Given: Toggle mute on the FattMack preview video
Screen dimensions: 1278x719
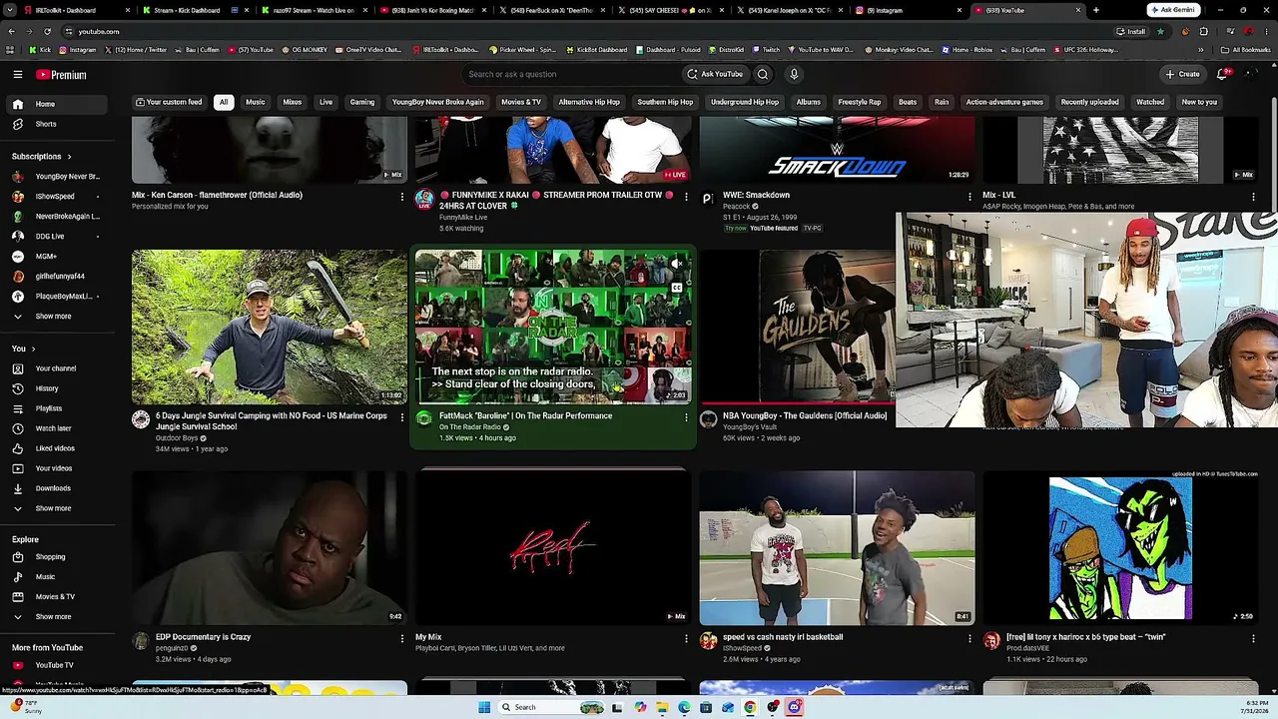Looking at the screenshot, I should point(676,265).
